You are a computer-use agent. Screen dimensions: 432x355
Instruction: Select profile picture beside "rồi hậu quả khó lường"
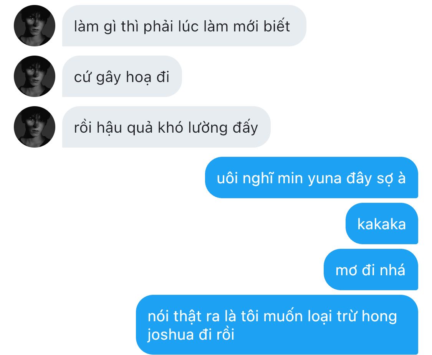(x=35, y=127)
